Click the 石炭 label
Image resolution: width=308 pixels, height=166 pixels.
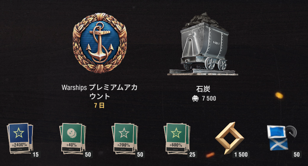point(203,89)
